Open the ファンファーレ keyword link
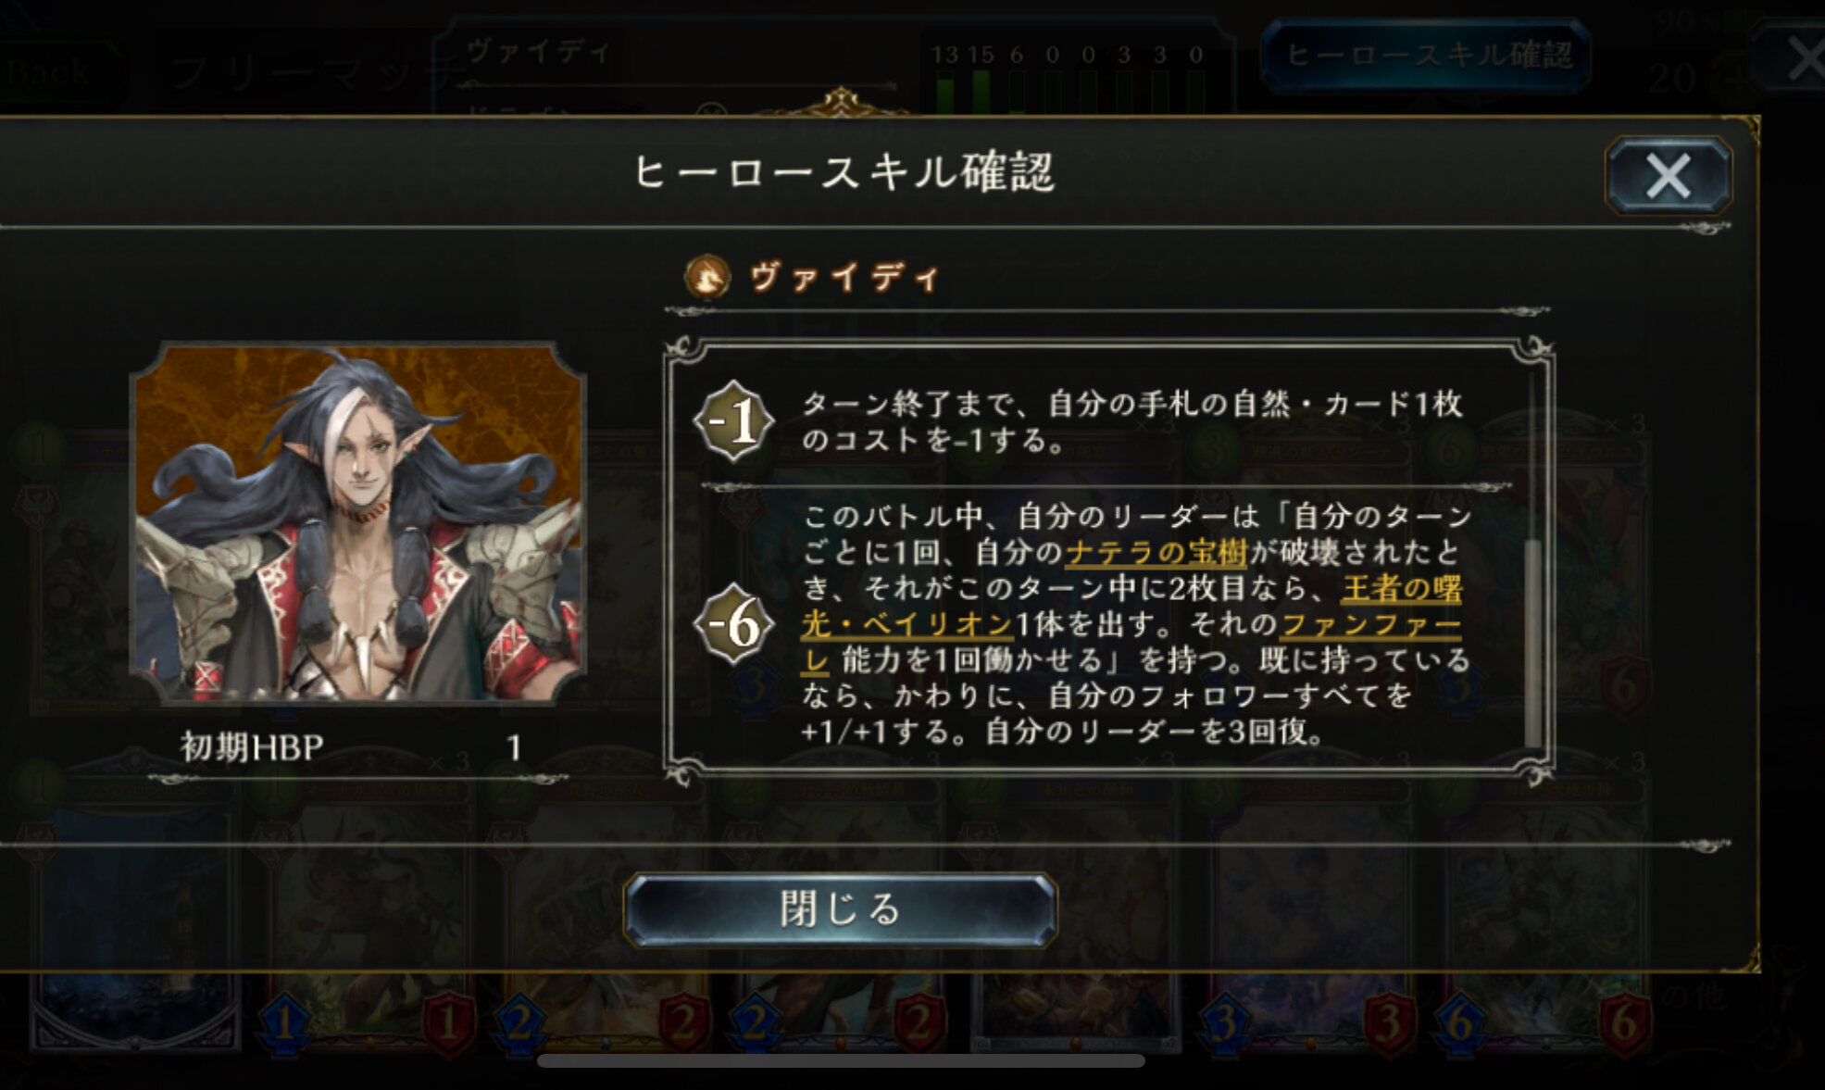Screen dimensions: 1825x1090 pos(1131,643)
